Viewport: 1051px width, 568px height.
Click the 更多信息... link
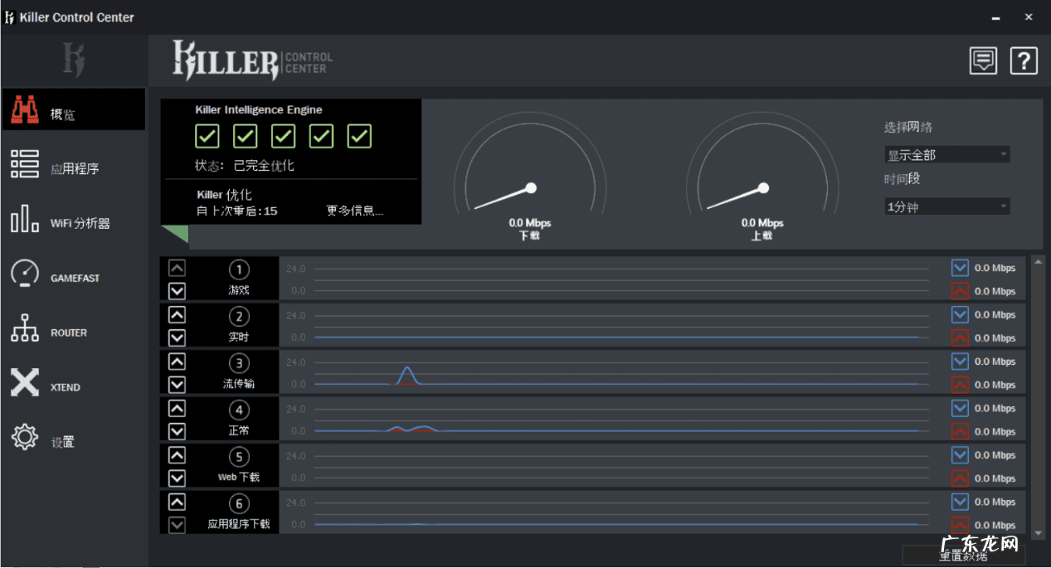(x=354, y=211)
